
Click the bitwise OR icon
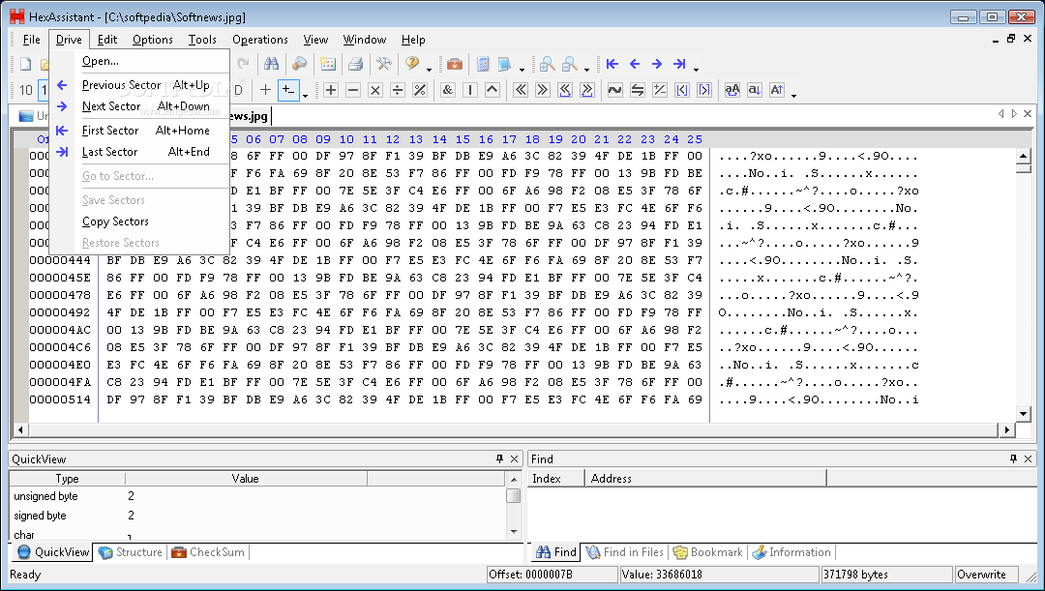click(x=470, y=90)
